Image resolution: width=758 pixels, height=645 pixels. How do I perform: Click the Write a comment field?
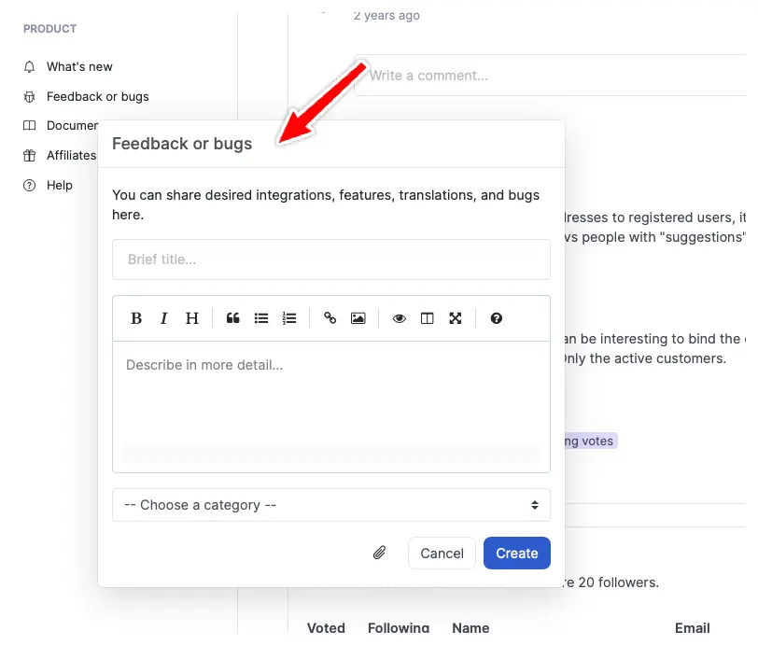(551, 76)
